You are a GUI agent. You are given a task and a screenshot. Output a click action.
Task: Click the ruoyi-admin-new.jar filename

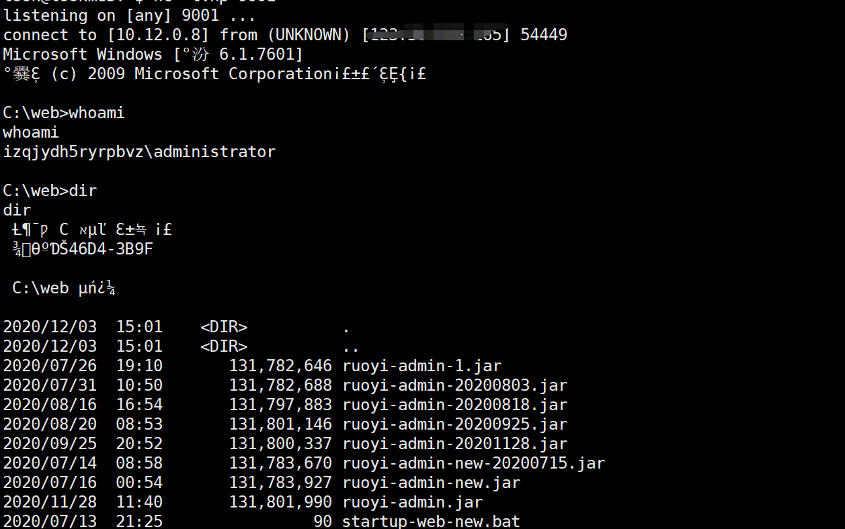pyautogui.click(x=431, y=483)
